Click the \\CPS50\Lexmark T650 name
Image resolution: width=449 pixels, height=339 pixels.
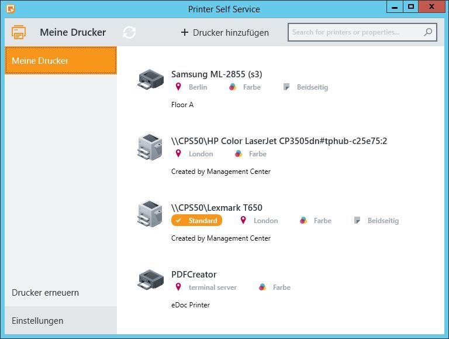[x=217, y=208]
